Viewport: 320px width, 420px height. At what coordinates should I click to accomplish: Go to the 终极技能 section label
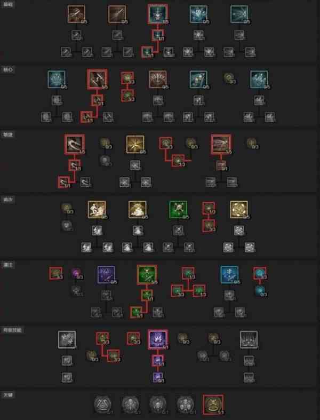tap(12, 330)
